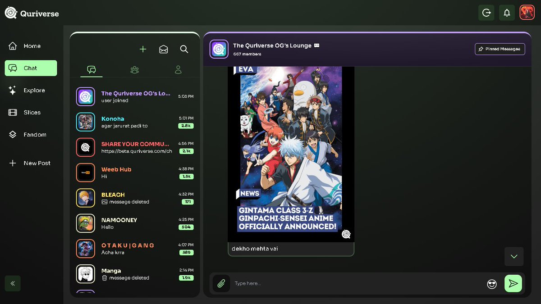Switch to the chat bubbles tab
Image resolution: width=541 pixels, height=304 pixels.
(x=92, y=70)
